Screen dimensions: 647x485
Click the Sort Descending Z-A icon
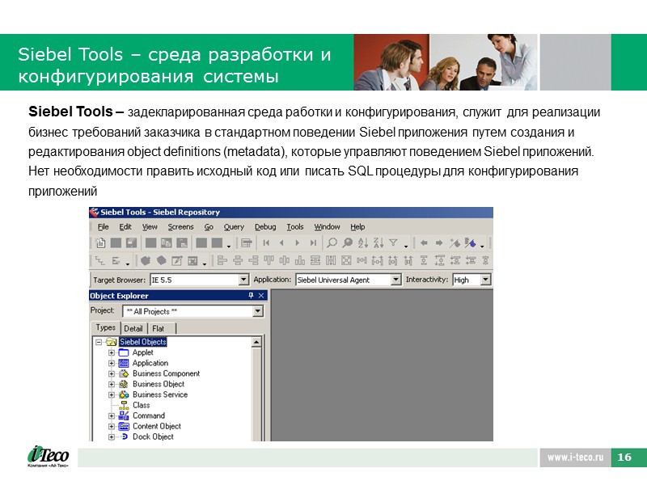point(378,243)
